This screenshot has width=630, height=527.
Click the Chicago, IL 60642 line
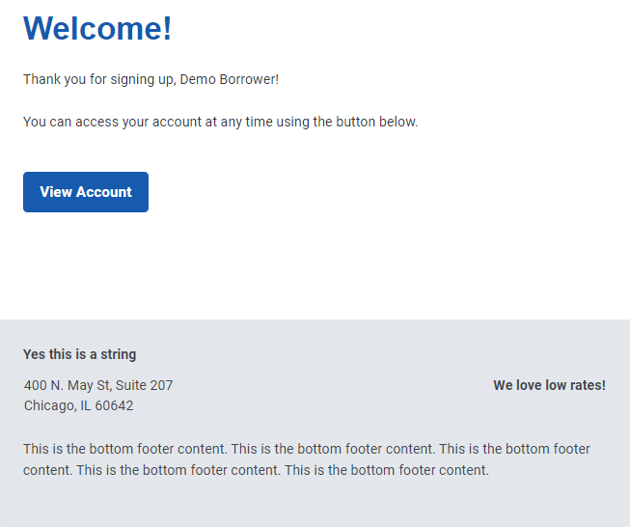pos(78,405)
